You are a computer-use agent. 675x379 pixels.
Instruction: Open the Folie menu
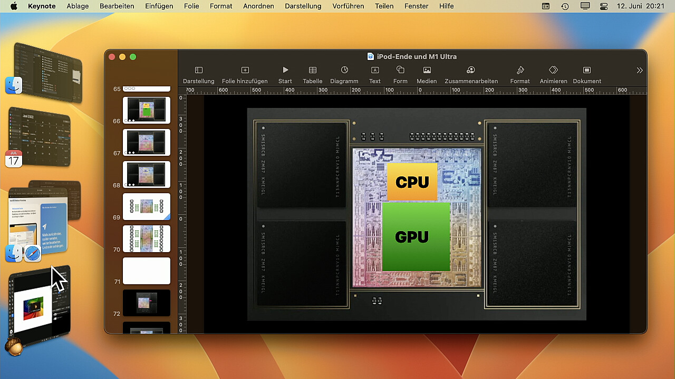[191, 6]
